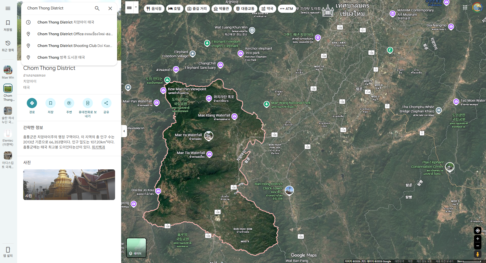
Task: Click the Mae Ya Waterfall photo marker
Action: 209,136
